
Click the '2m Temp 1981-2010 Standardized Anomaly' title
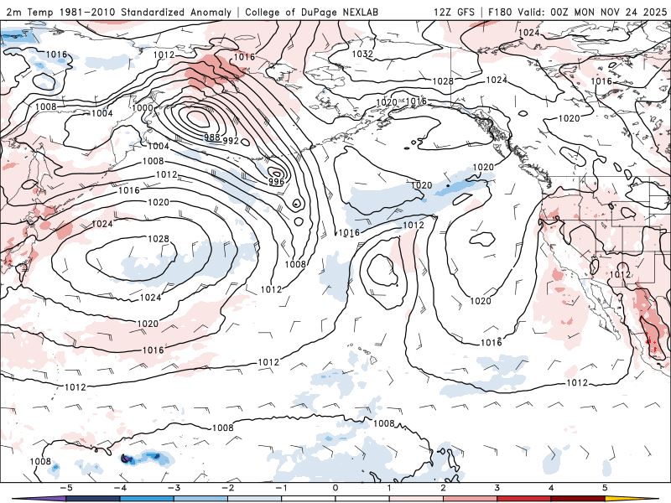pos(118,12)
